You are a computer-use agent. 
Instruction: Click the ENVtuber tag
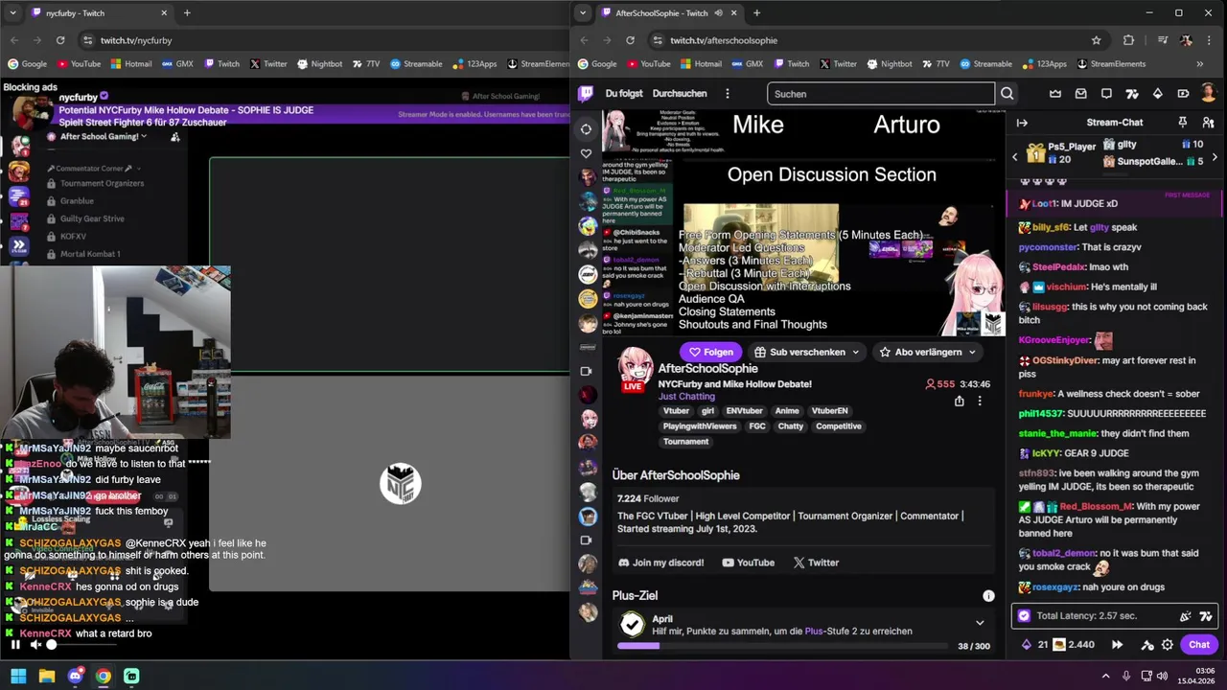click(744, 411)
